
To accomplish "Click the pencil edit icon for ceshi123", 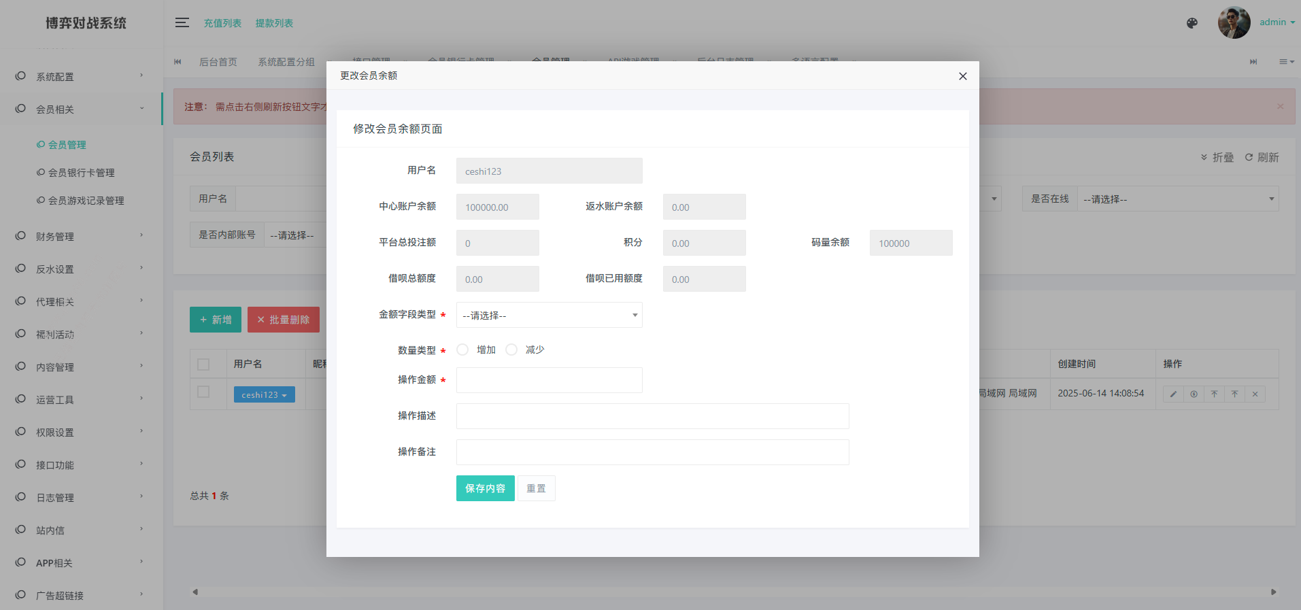I will [x=1173, y=394].
